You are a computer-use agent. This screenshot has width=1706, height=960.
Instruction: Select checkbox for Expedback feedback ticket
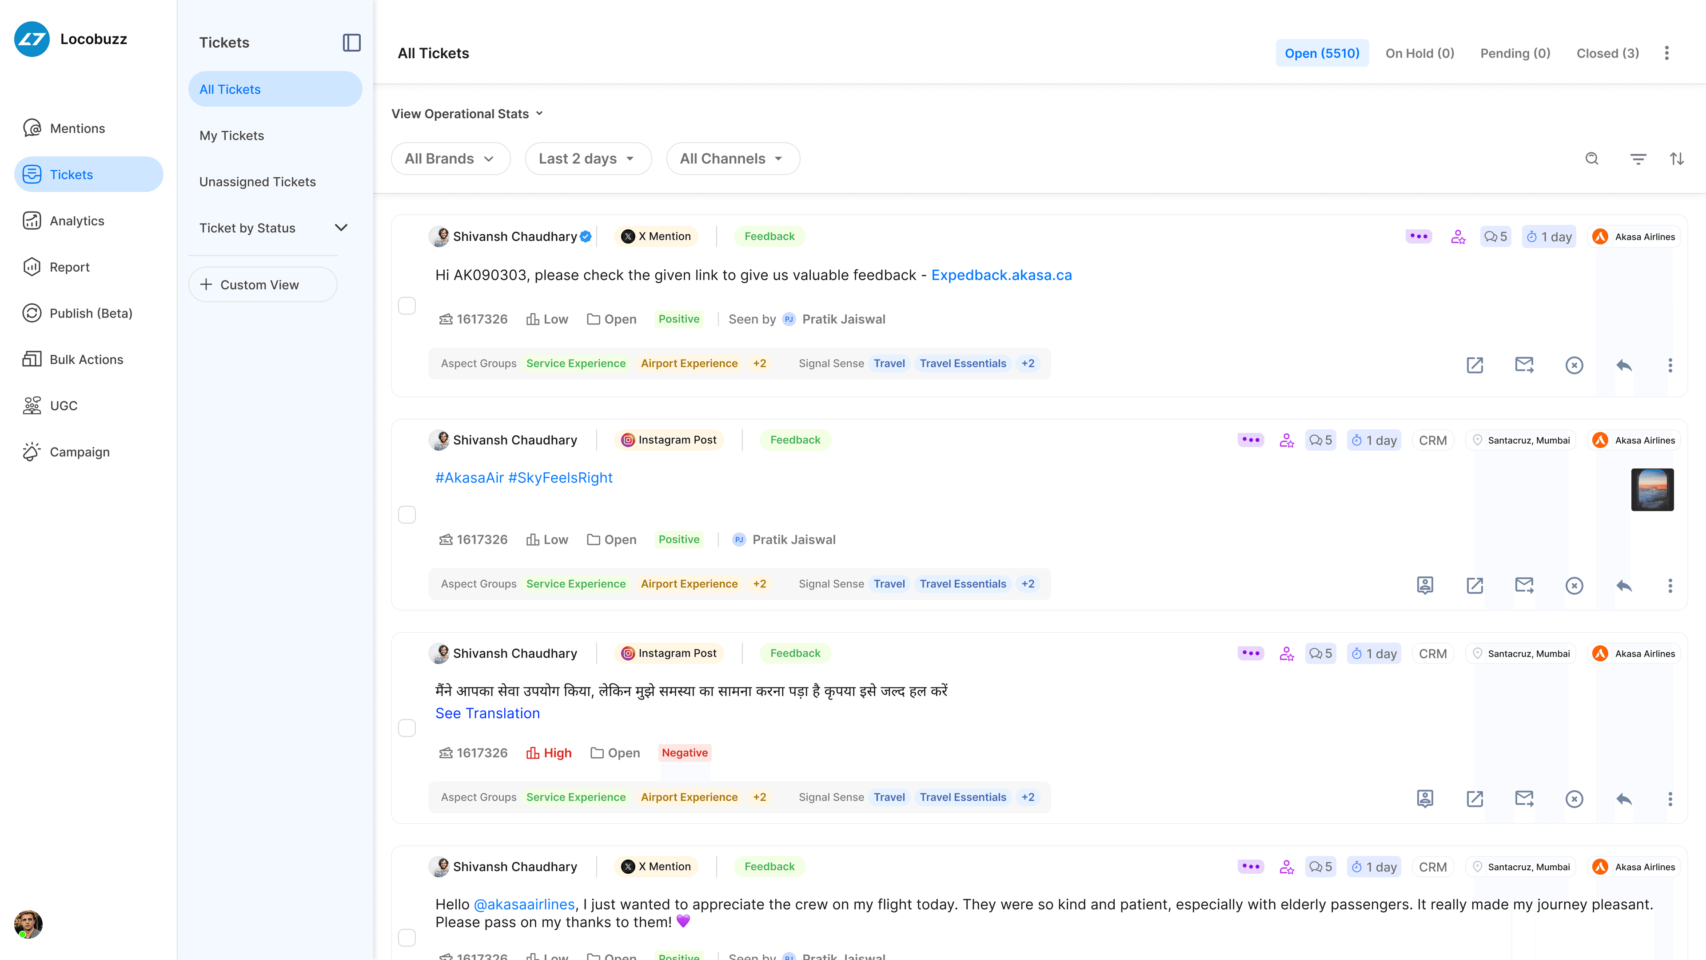click(407, 305)
